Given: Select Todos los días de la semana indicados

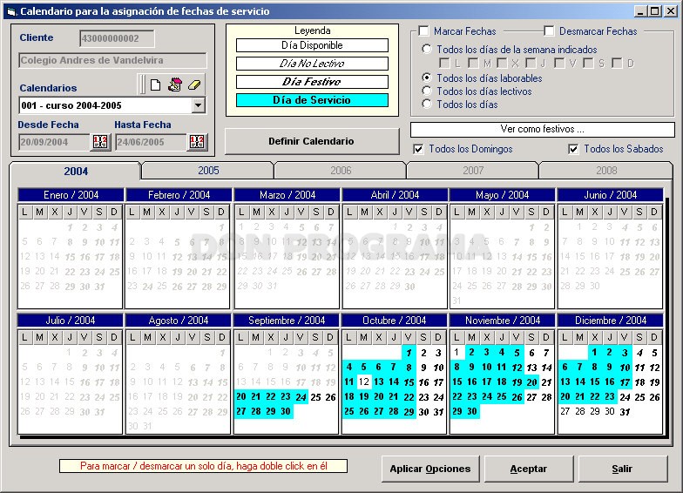Looking at the screenshot, I should point(427,49).
